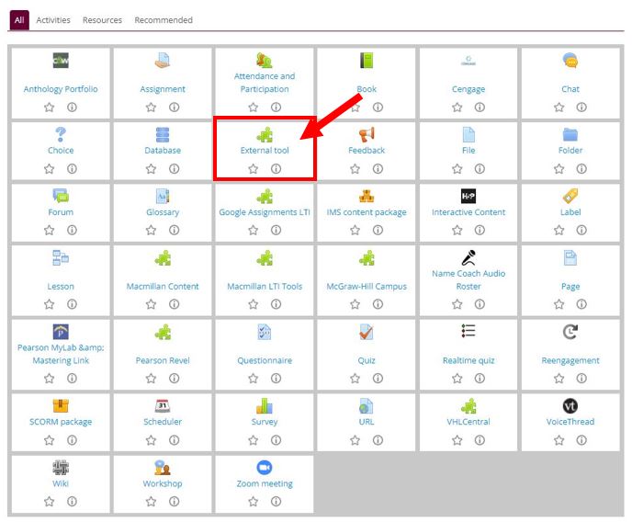Choose the Zoom meeting camera icon
The width and height of the screenshot is (632, 522).
[x=265, y=468]
